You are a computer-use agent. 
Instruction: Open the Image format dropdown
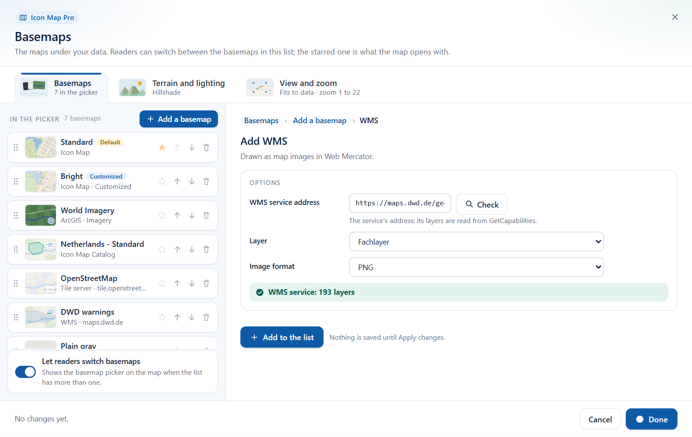click(x=476, y=267)
